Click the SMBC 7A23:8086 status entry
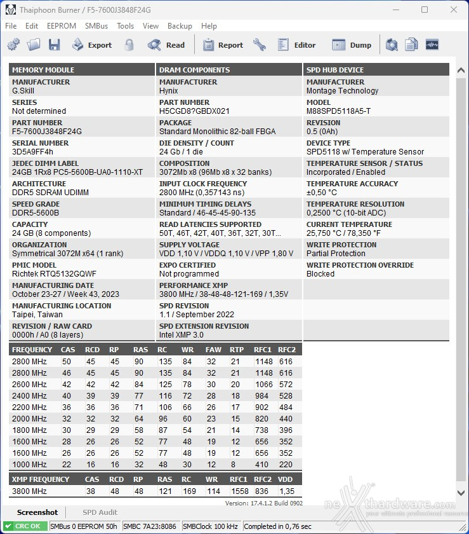 coord(150,526)
